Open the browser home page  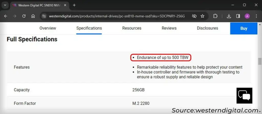coord(33,16)
